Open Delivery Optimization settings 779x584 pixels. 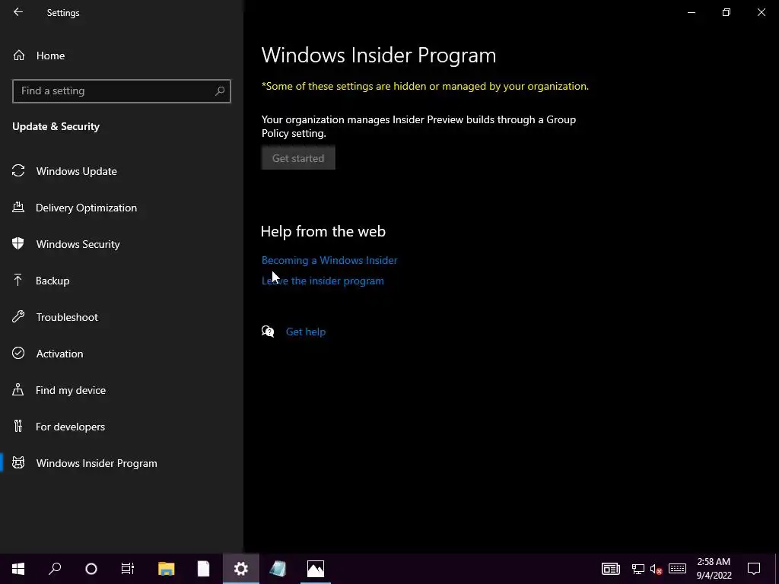pos(86,208)
